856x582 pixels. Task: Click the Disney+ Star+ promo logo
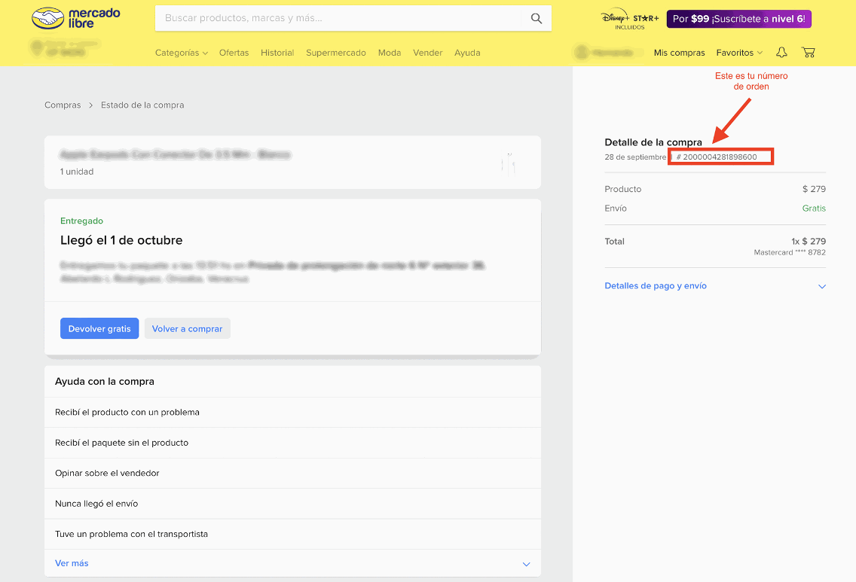pyautogui.click(x=629, y=19)
